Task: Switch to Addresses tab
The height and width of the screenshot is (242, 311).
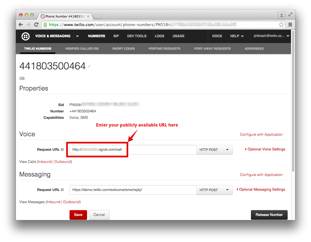Action: (x=254, y=49)
